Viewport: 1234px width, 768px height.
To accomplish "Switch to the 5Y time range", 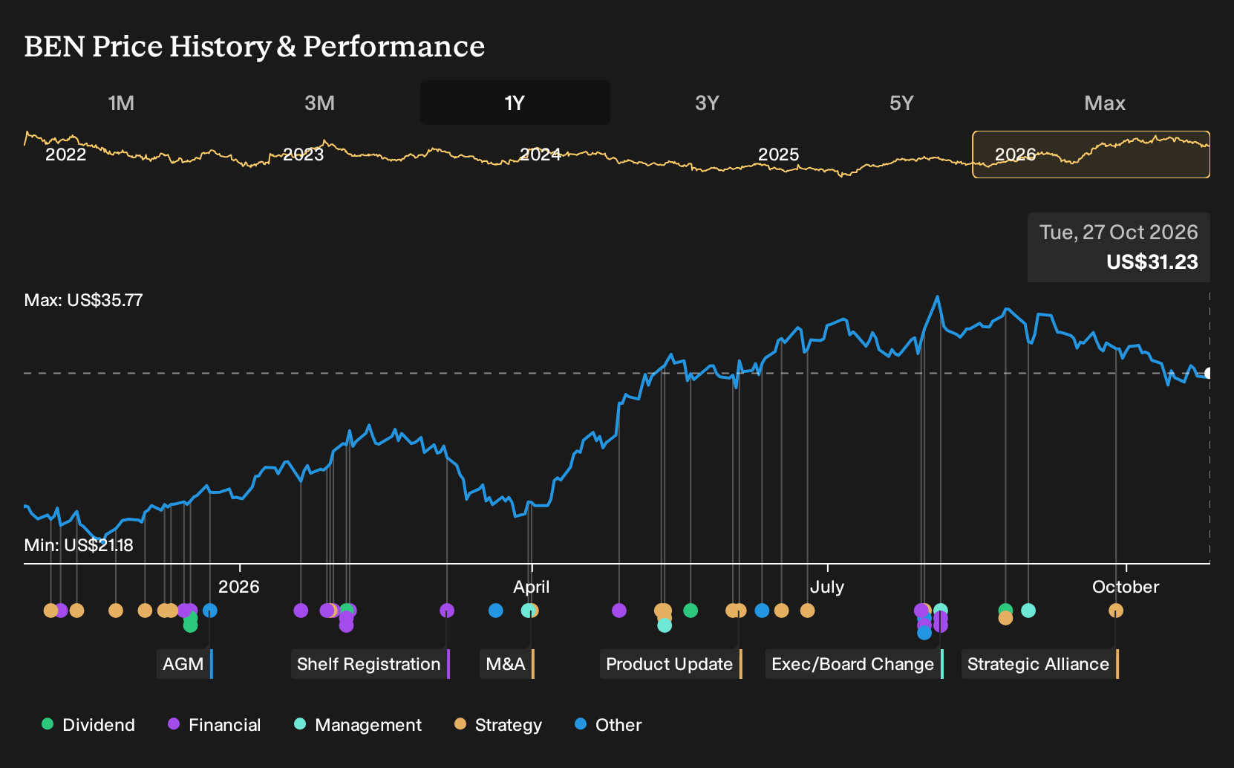I will pos(901,103).
